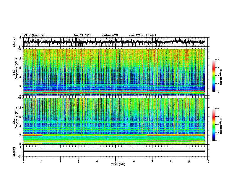Screen dimensions: 234x181
Task: Click the "VLF Spectra" plot title
Action: click(33, 35)
